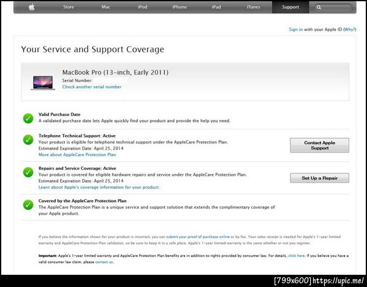The image size is (367, 287).
Task: Click the Sign in link
Action: pos(295,29)
